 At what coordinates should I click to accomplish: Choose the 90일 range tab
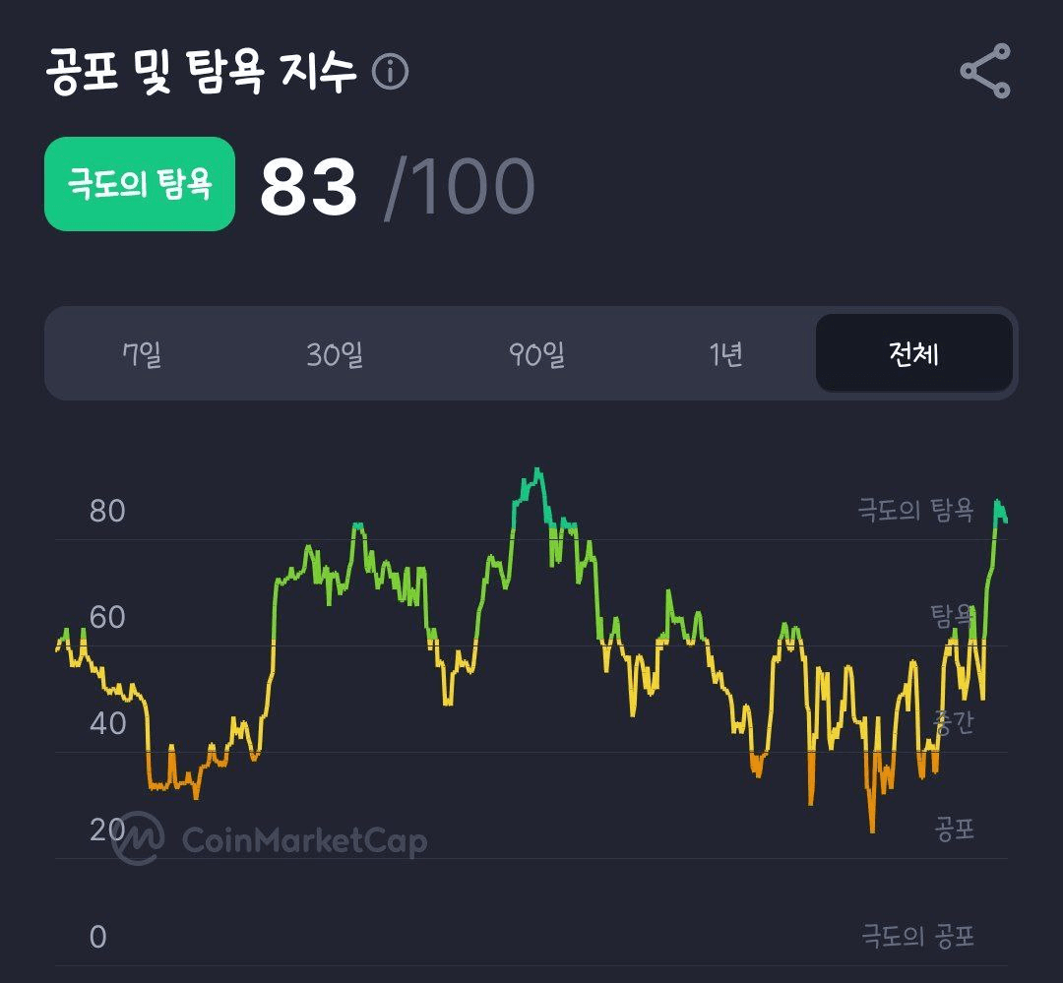[x=537, y=354]
